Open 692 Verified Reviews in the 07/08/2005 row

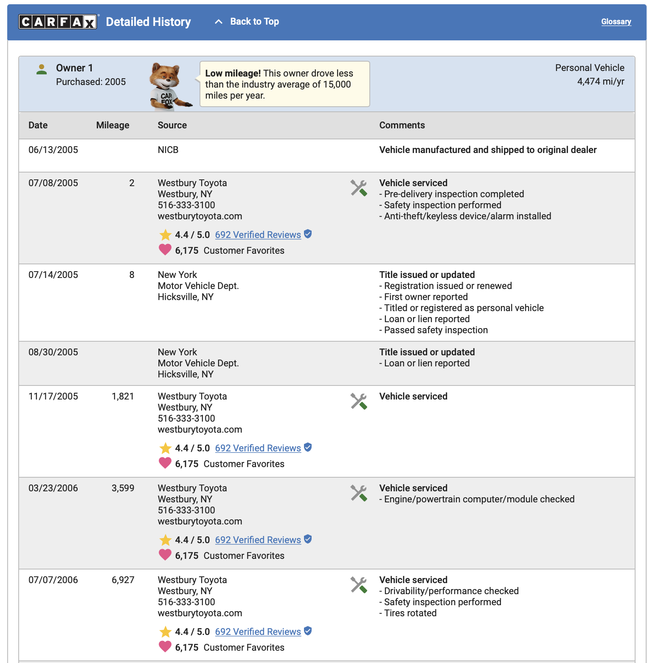coord(258,235)
